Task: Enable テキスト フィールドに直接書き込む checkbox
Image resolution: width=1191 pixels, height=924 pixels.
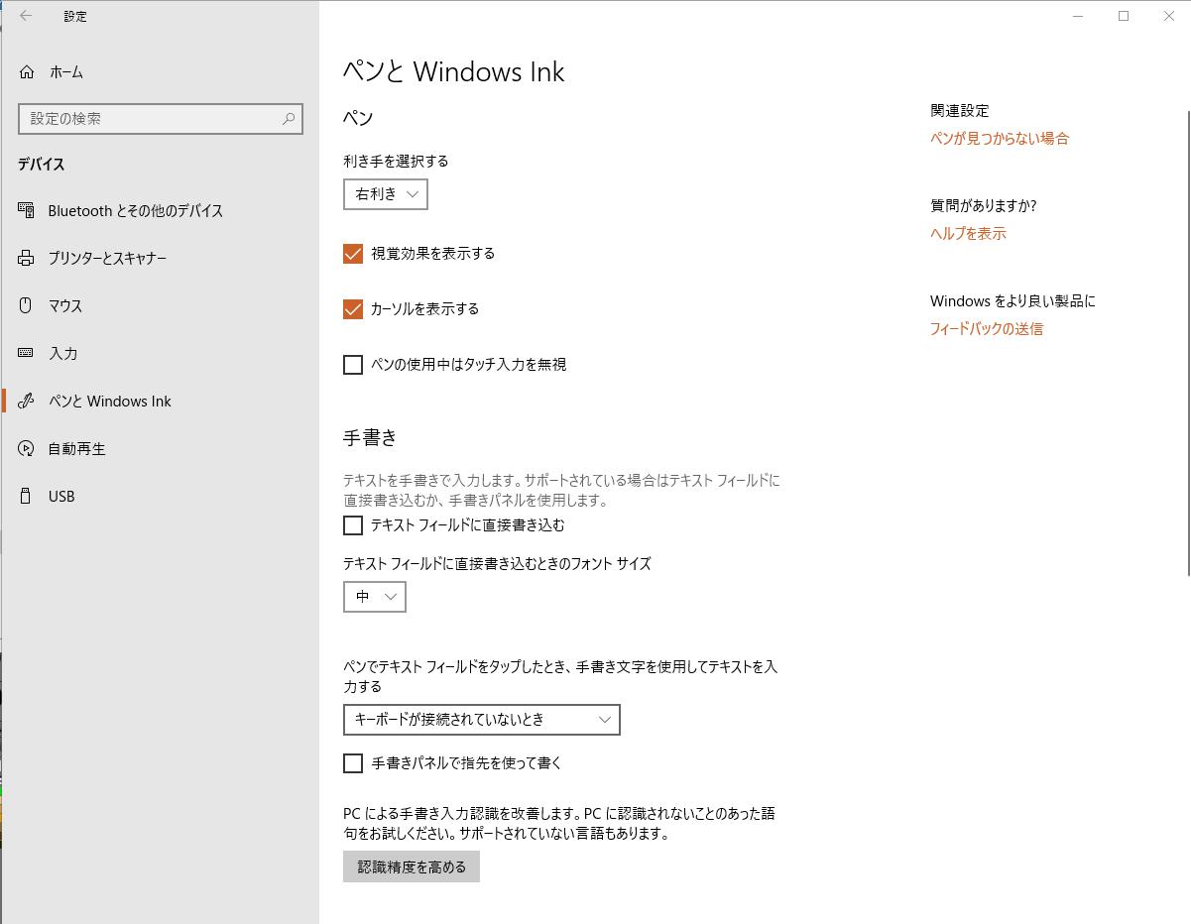Action: (353, 525)
